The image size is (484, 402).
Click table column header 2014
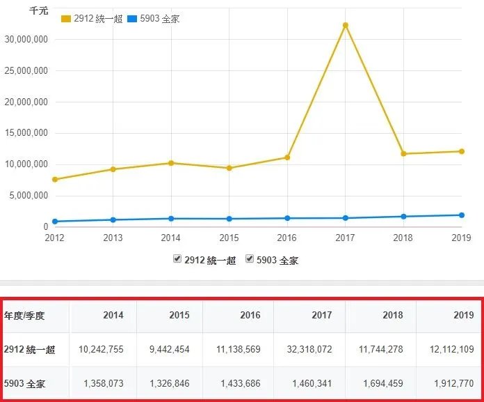[x=113, y=315]
